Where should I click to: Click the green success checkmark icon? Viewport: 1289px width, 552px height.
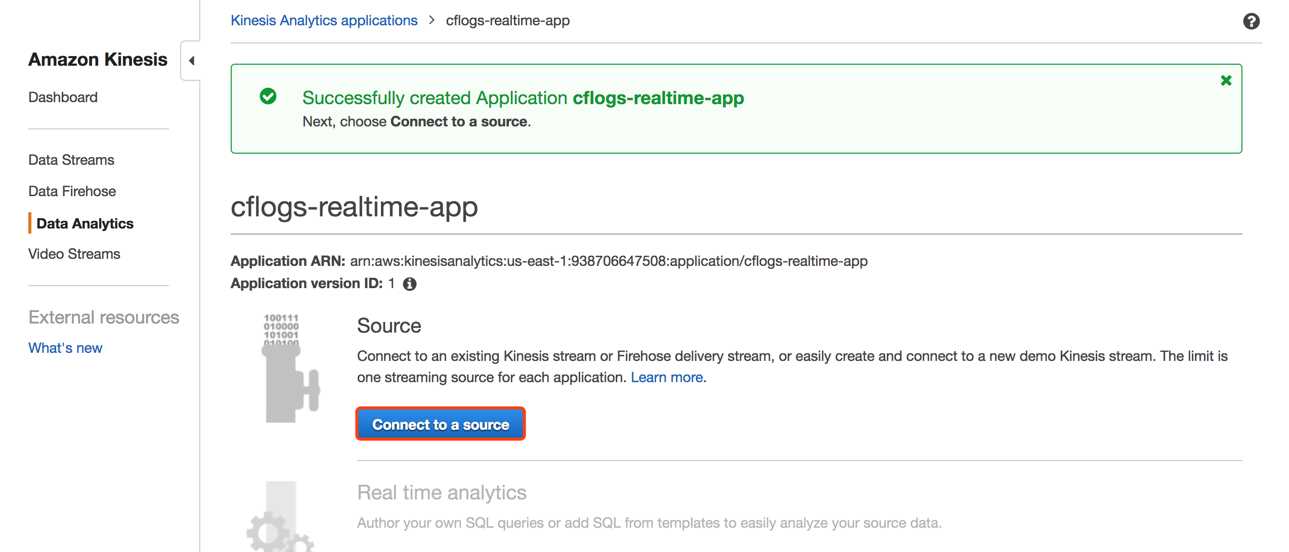[x=268, y=96]
